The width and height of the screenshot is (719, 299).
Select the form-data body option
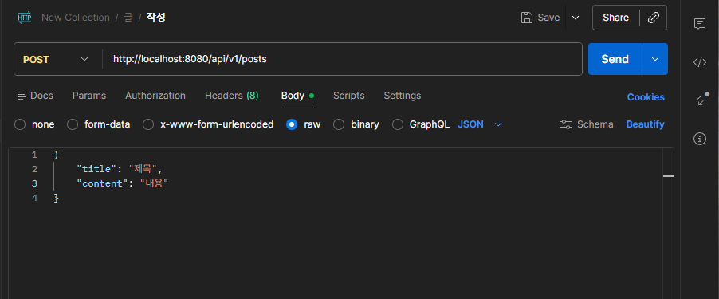click(x=73, y=124)
